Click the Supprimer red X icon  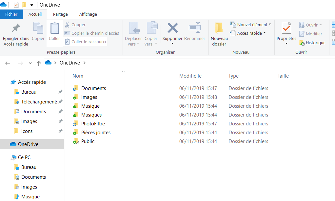172,29
